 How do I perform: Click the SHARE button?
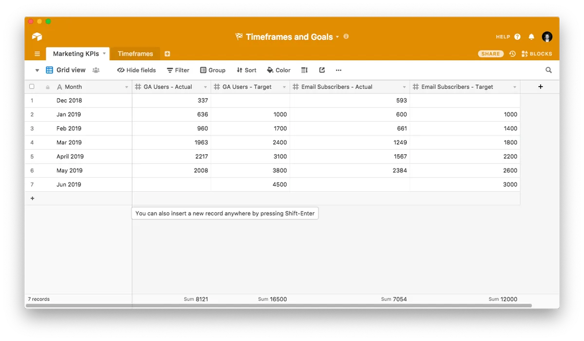tap(491, 54)
